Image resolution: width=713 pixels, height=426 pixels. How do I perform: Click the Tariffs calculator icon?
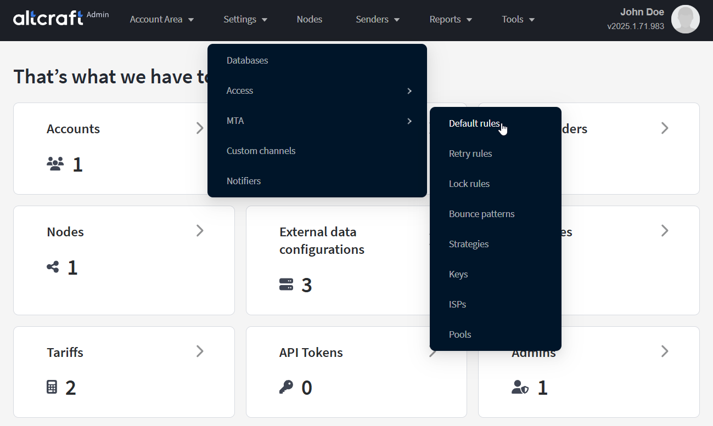[x=52, y=387]
